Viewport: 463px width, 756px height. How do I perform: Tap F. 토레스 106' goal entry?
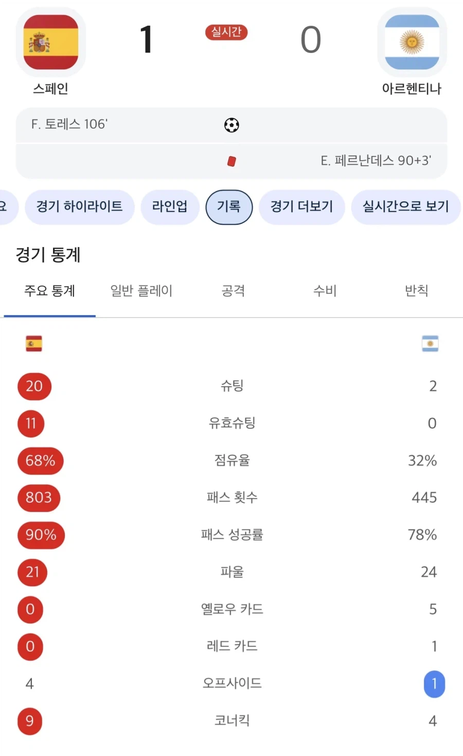click(x=69, y=124)
